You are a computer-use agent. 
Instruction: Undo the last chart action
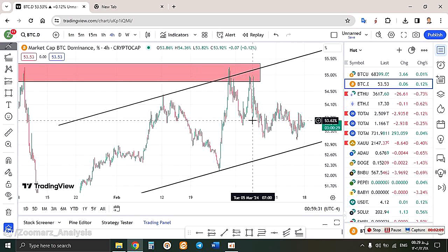pos(276,35)
